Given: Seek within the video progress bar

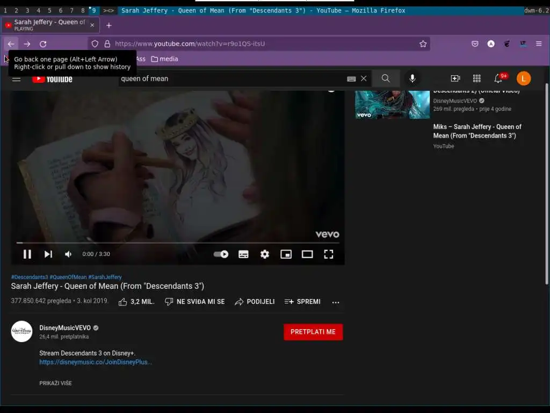Looking at the screenshot, I should click(177, 243).
